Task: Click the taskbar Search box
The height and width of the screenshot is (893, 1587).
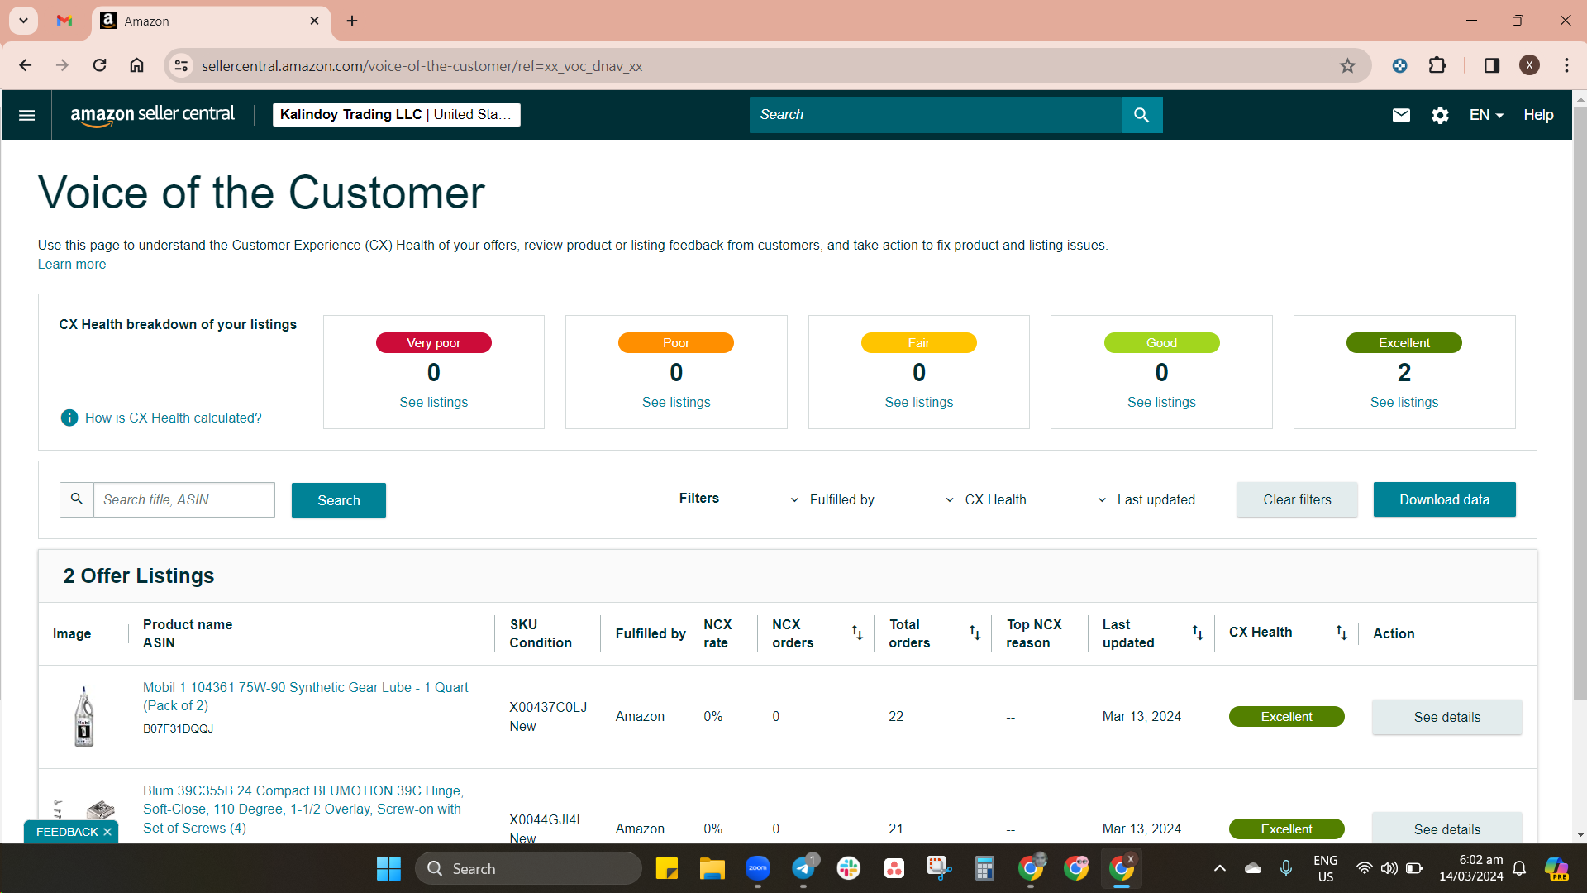Action: (529, 868)
